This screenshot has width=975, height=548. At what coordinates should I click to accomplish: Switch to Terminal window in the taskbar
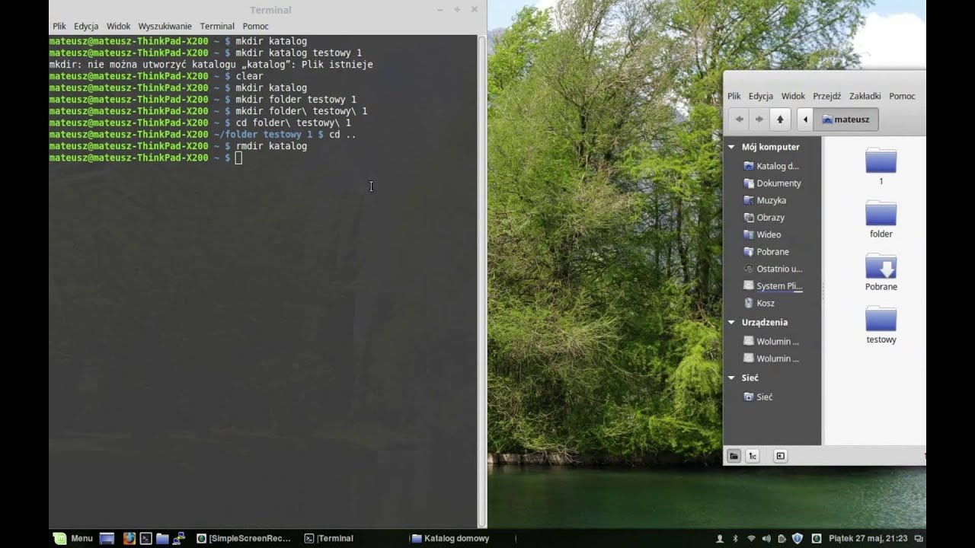coord(330,538)
